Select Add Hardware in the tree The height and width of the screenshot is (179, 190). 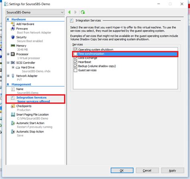pyautogui.click(x=25, y=24)
